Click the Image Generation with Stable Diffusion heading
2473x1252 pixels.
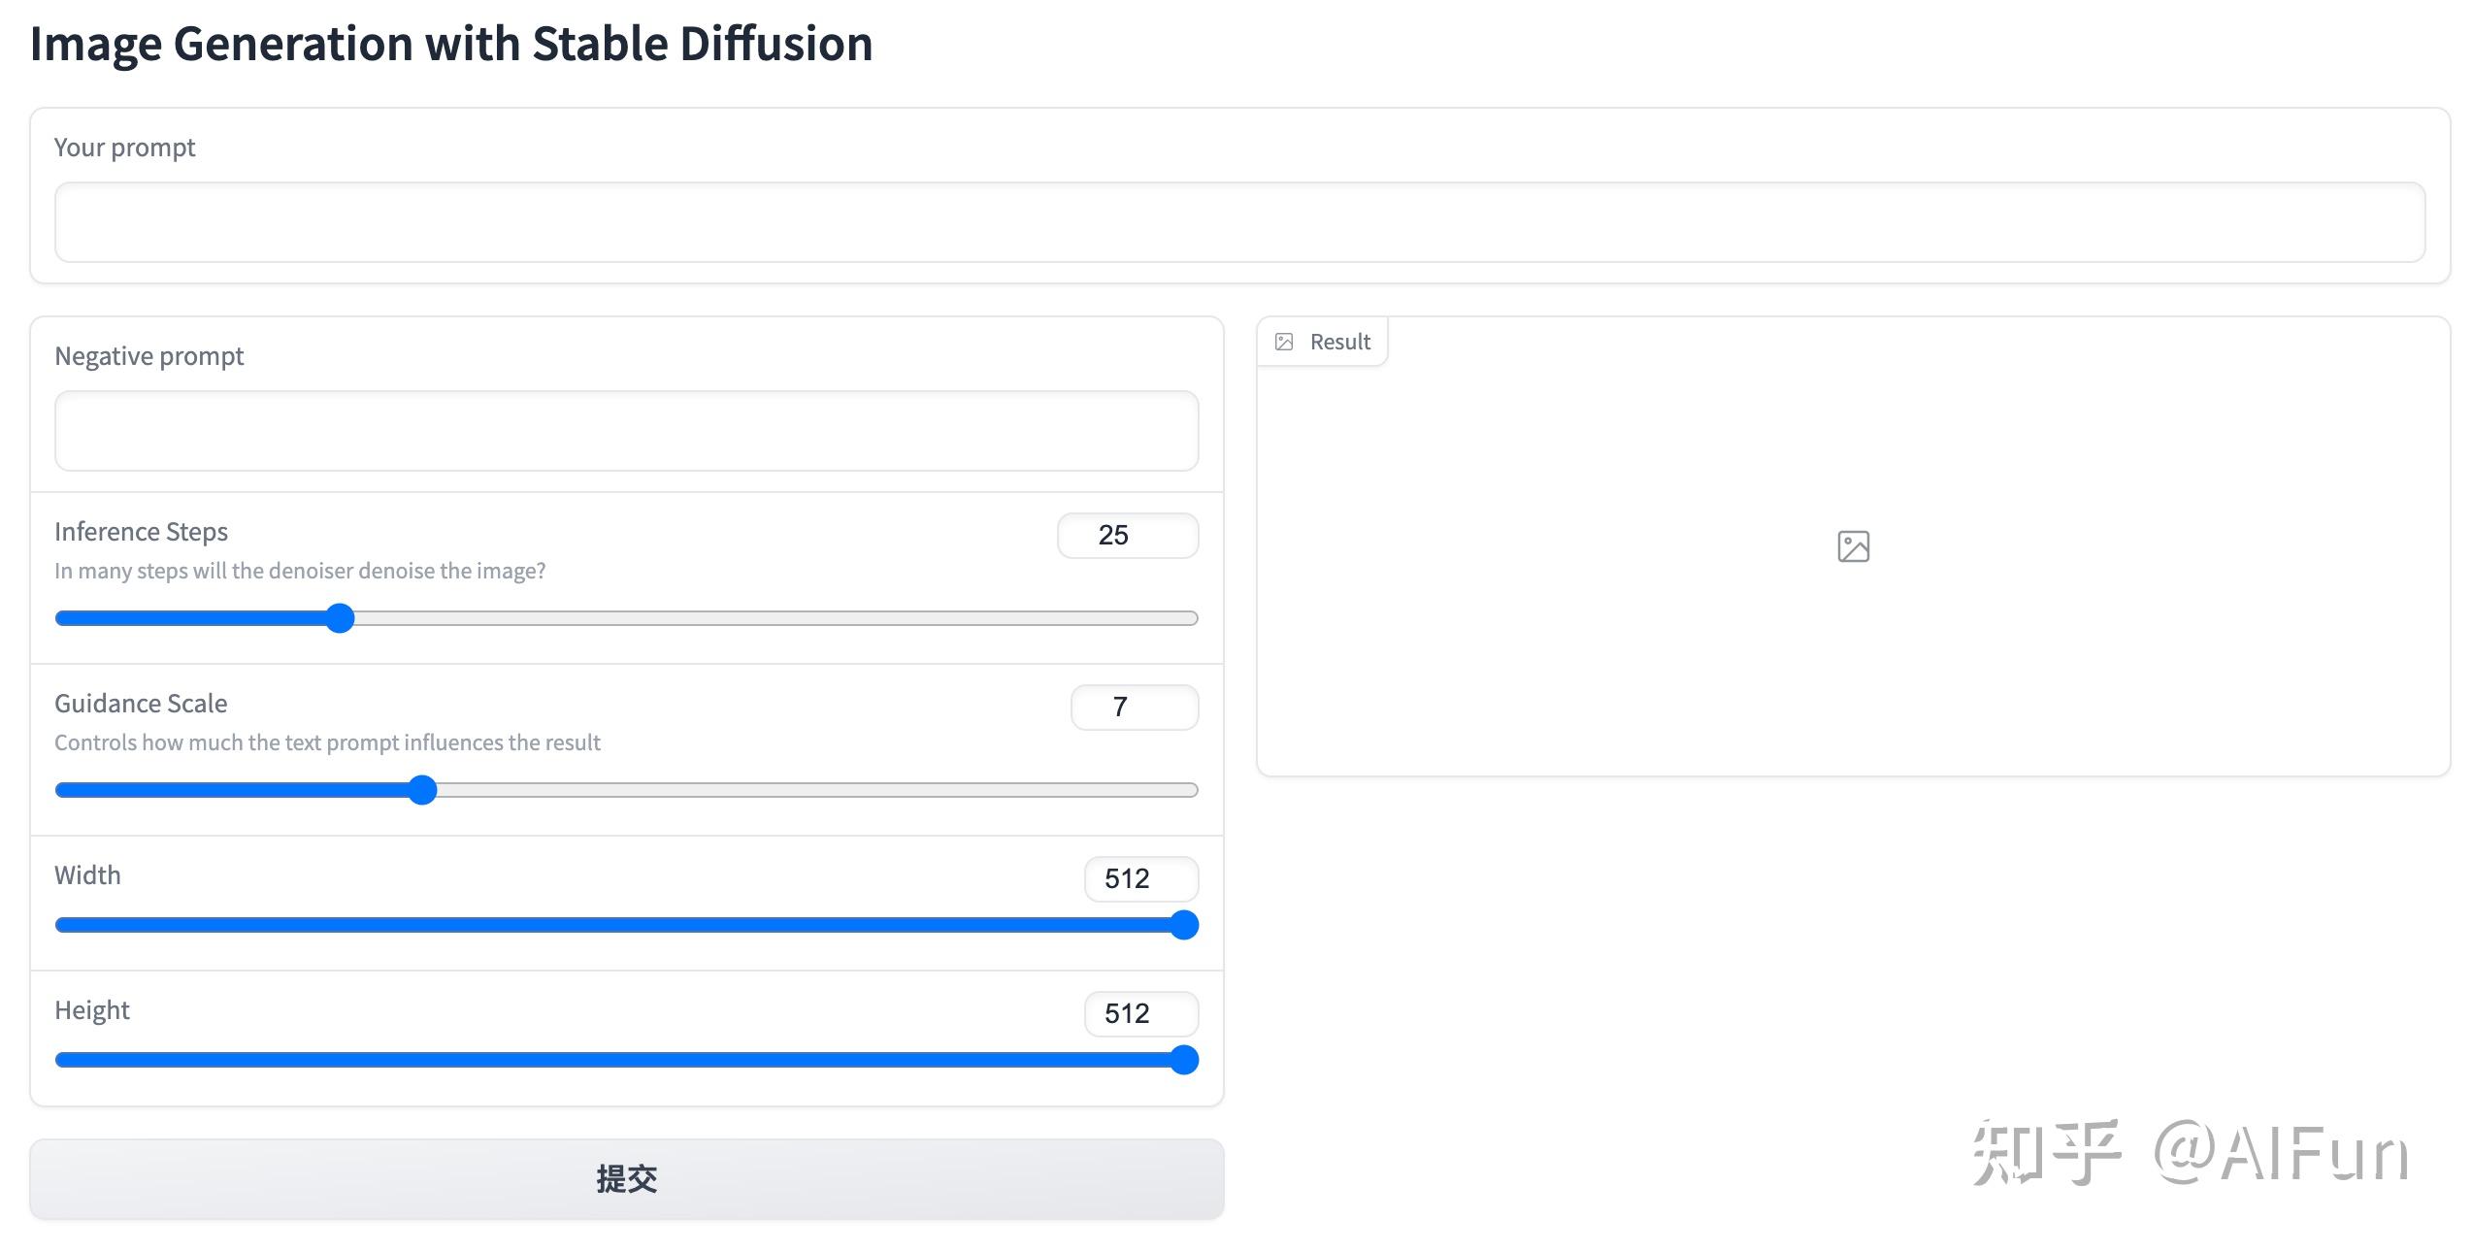point(451,44)
